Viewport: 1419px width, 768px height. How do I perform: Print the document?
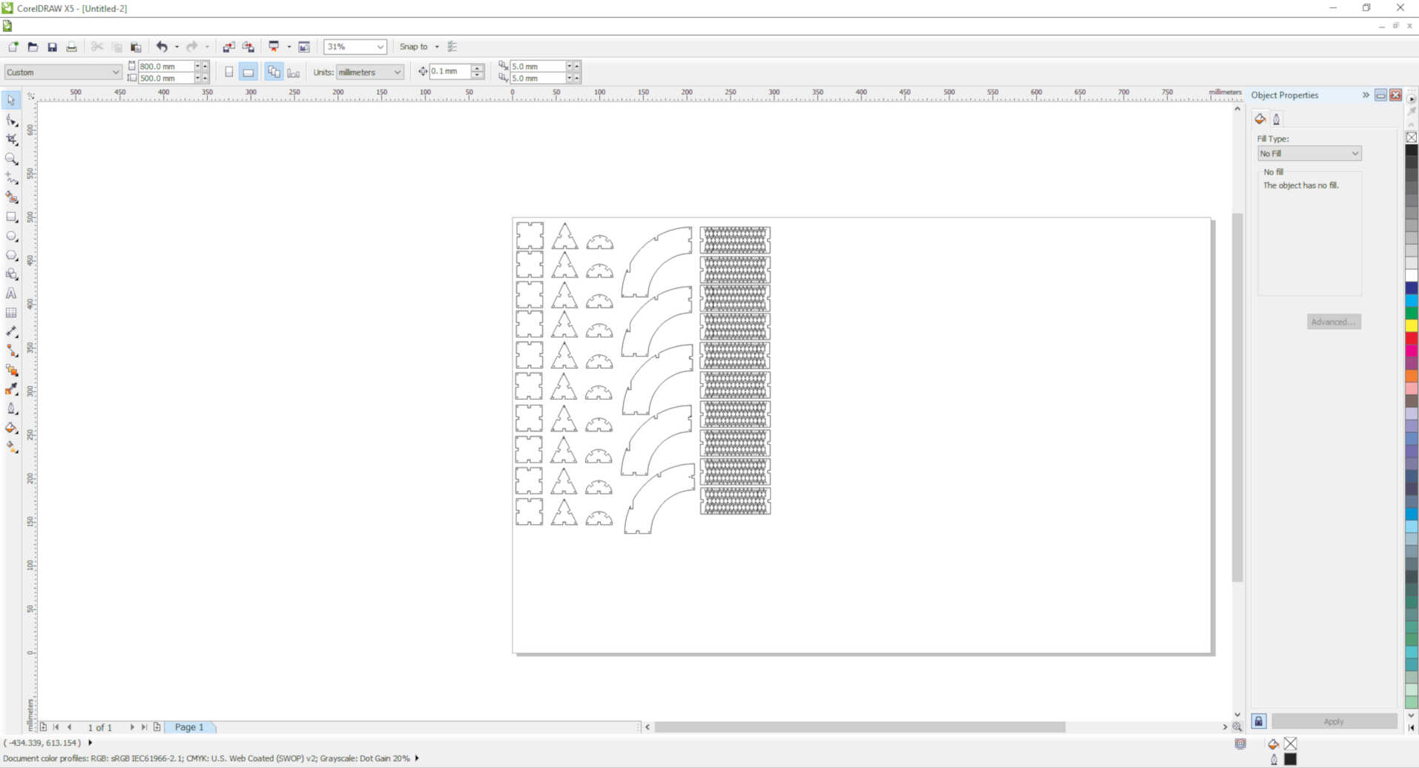tap(71, 47)
